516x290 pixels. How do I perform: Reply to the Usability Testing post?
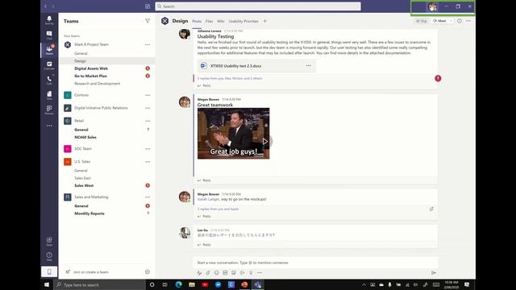[204, 86]
